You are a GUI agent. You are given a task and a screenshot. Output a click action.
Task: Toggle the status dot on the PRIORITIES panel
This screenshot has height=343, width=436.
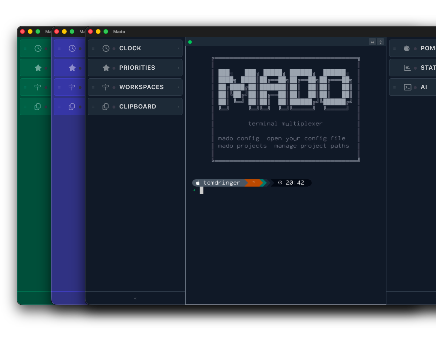(x=114, y=68)
